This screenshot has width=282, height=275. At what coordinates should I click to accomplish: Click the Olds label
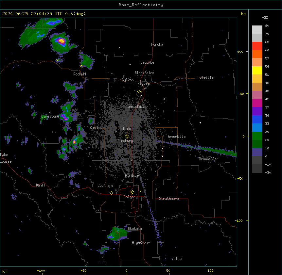[127, 129]
